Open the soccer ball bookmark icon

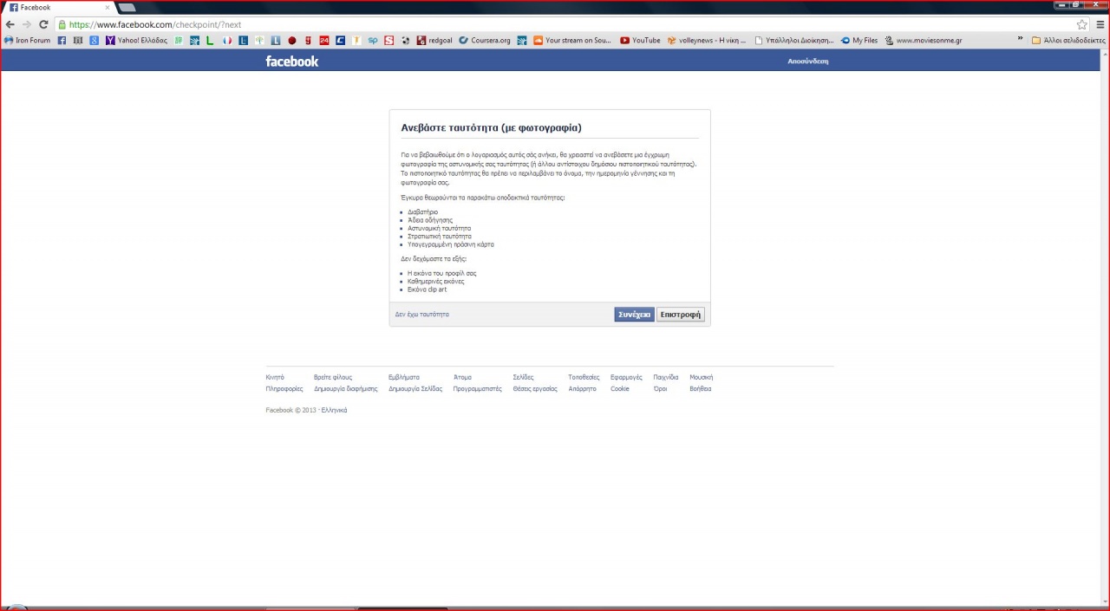click(405, 40)
